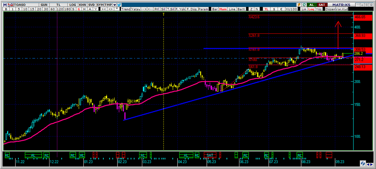Switch the chart type to Mum candles
376x169 pixels.
(x=223, y=9)
